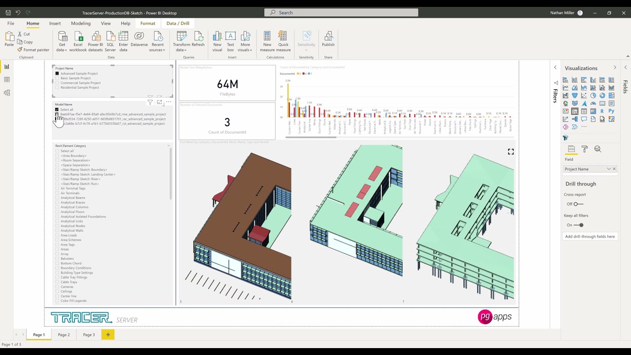The width and height of the screenshot is (631, 355).
Task: Toggle Select all under Model Name
Action: [x=57, y=109]
